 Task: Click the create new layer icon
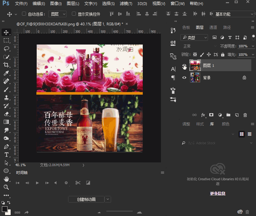click(x=236, y=115)
